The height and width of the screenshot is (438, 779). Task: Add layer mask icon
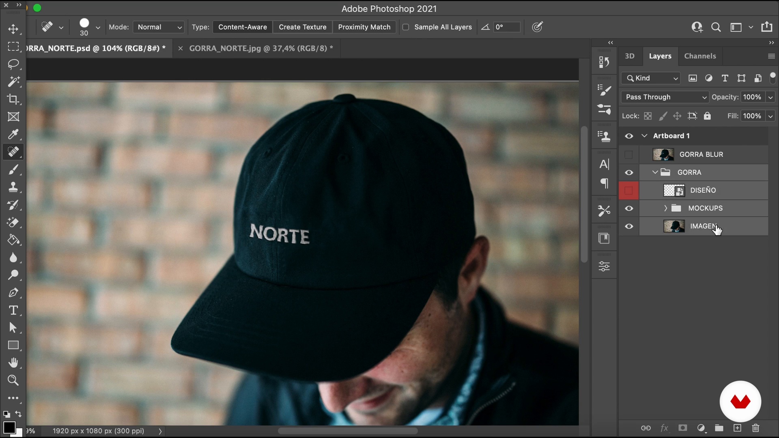(683, 428)
